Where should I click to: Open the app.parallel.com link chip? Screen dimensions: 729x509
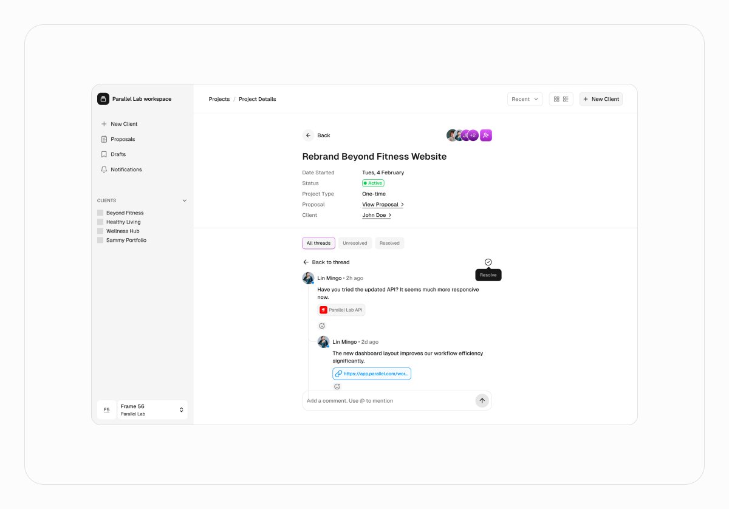(372, 374)
